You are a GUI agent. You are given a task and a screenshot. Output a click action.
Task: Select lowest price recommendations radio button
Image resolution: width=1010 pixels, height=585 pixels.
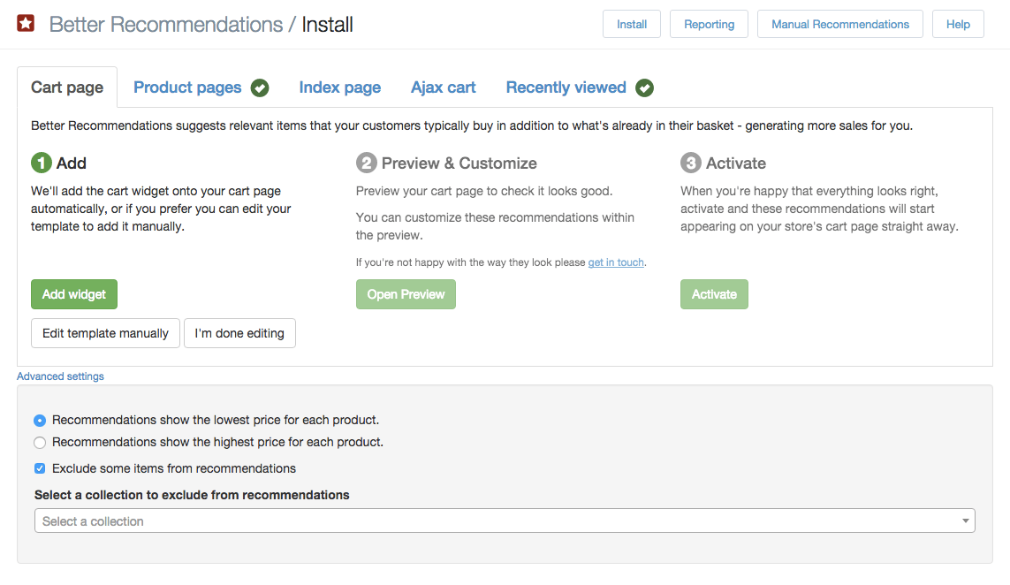(40, 421)
